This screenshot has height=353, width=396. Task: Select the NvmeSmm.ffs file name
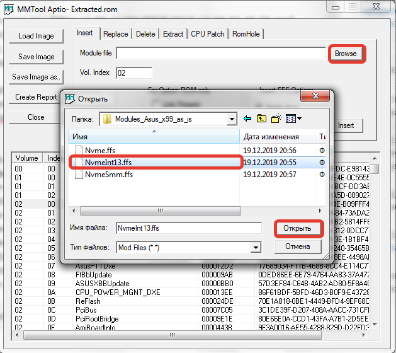tap(109, 174)
